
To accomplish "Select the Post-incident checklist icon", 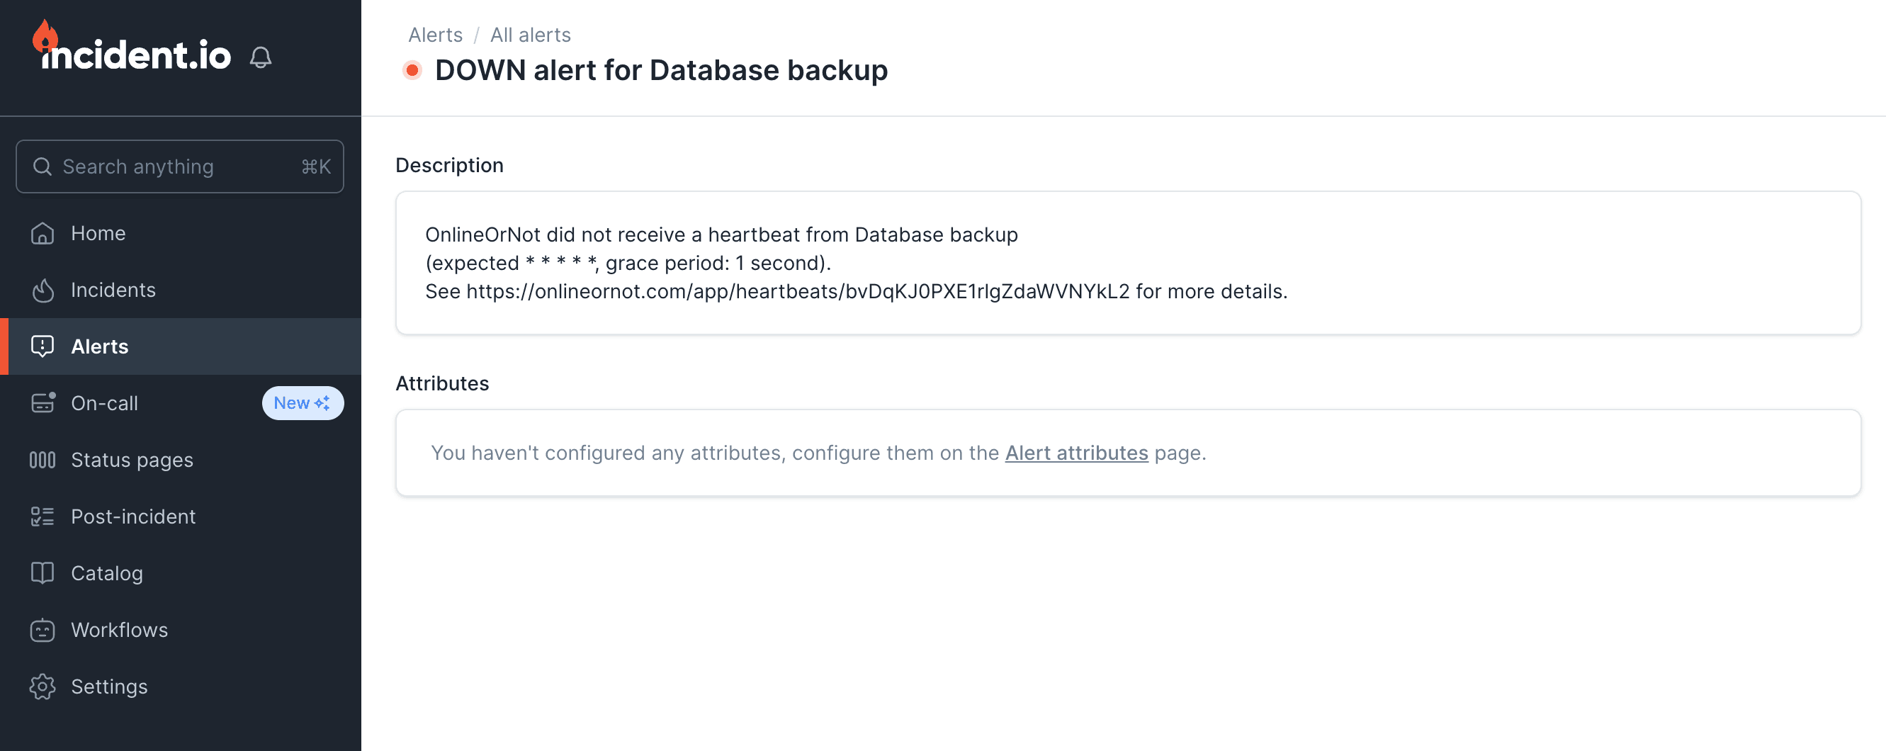I will point(43,516).
